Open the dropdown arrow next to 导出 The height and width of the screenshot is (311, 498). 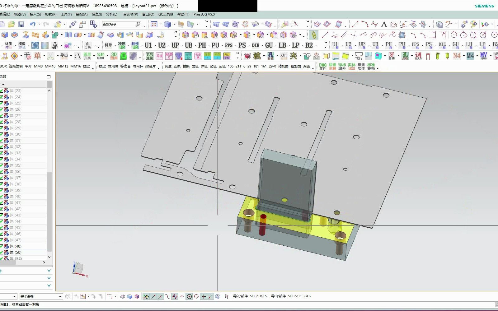coord(71,56)
